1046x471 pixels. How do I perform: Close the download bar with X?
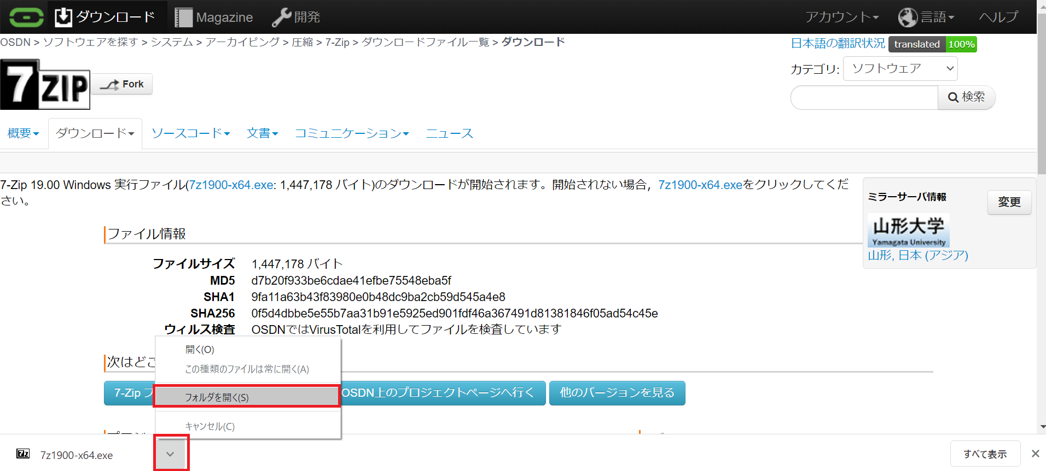pos(1035,454)
